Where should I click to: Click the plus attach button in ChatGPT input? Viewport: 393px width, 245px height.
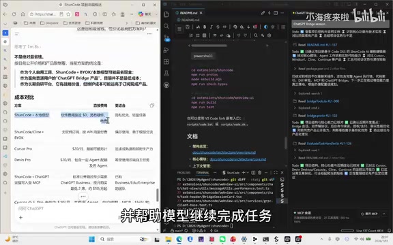point(20,218)
